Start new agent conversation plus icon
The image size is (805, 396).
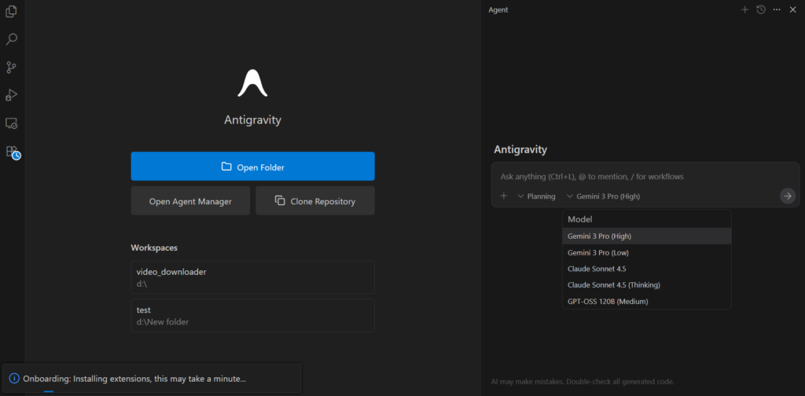pyautogui.click(x=744, y=9)
